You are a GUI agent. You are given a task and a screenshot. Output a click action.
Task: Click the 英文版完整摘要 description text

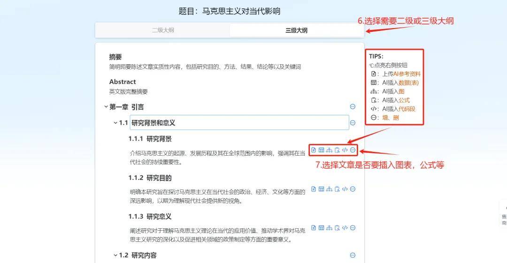pyautogui.click(x=128, y=92)
